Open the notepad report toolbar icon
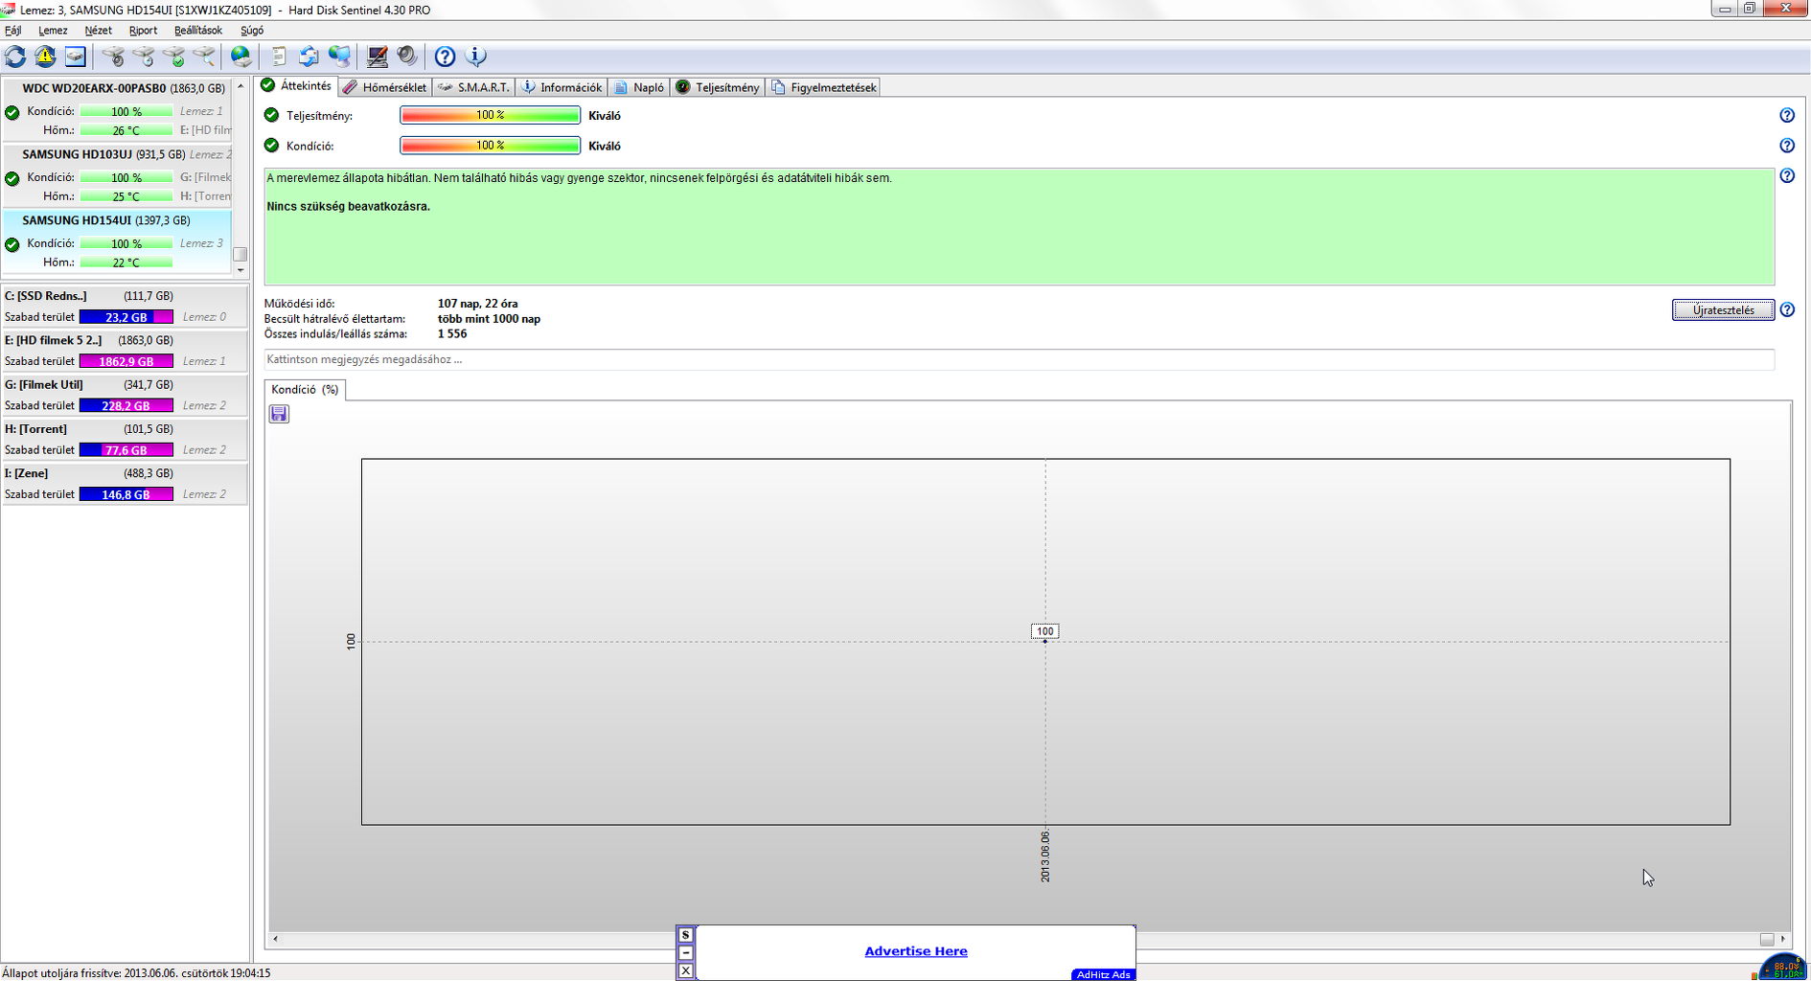This screenshot has height=981, width=1811. 278,57
